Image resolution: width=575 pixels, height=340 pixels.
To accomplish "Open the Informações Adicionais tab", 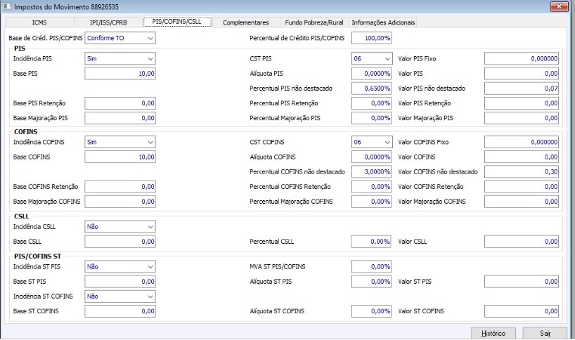I will 383,22.
